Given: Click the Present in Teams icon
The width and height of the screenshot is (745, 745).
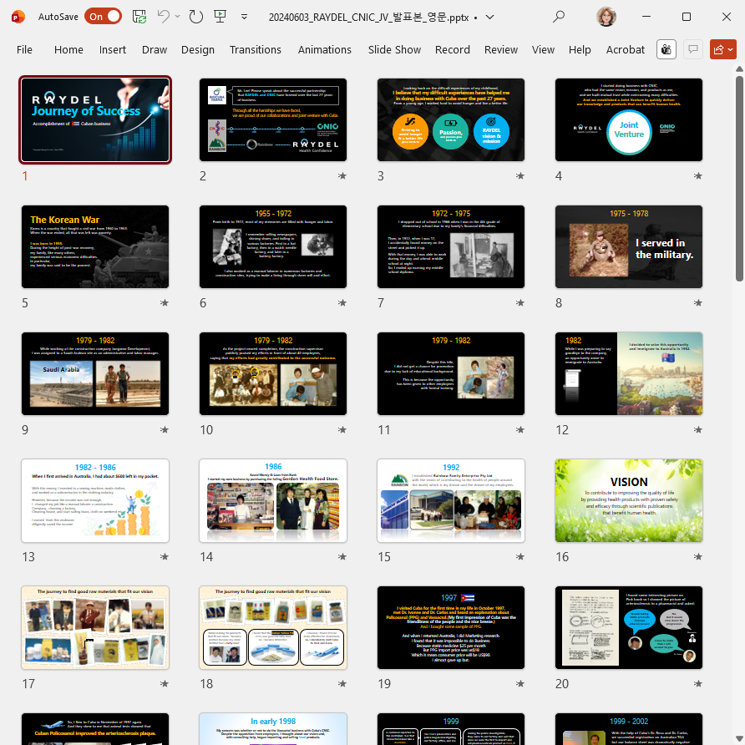Looking at the screenshot, I should (x=666, y=49).
